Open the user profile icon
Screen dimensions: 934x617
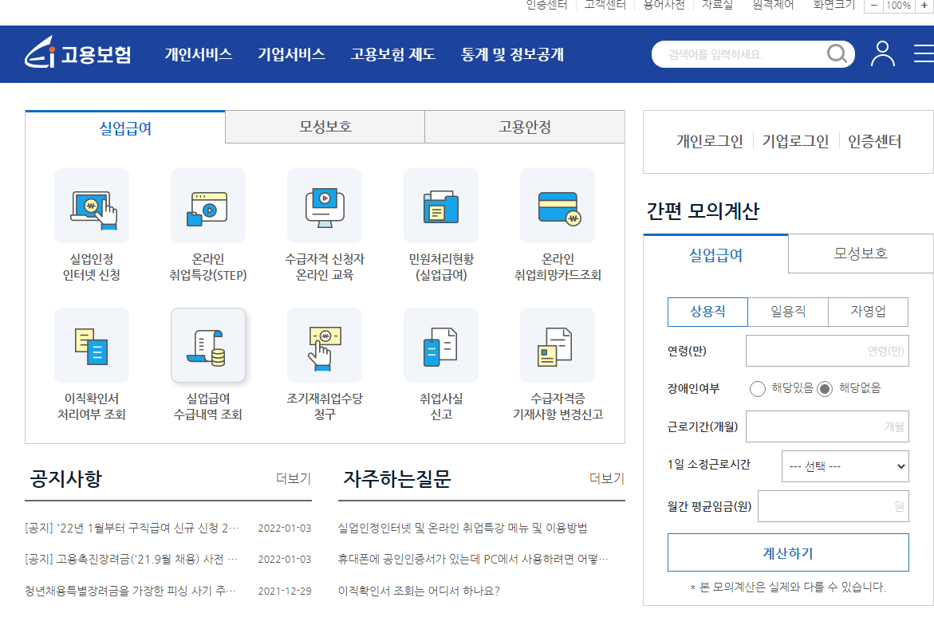coord(883,53)
